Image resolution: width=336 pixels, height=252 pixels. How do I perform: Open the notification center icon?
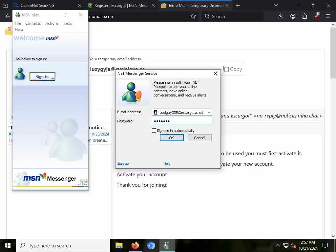325,245
